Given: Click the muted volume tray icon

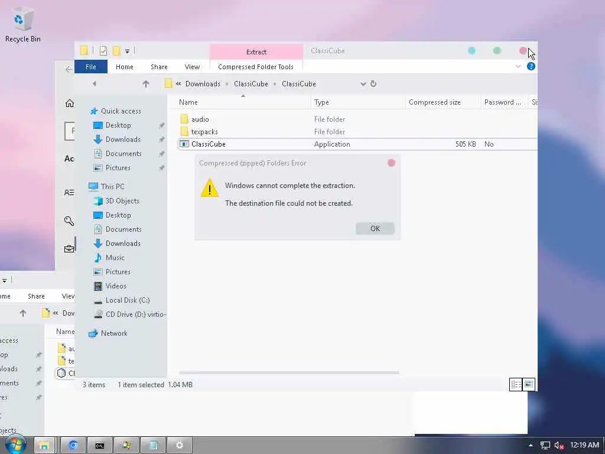Looking at the screenshot, I should pos(559,446).
